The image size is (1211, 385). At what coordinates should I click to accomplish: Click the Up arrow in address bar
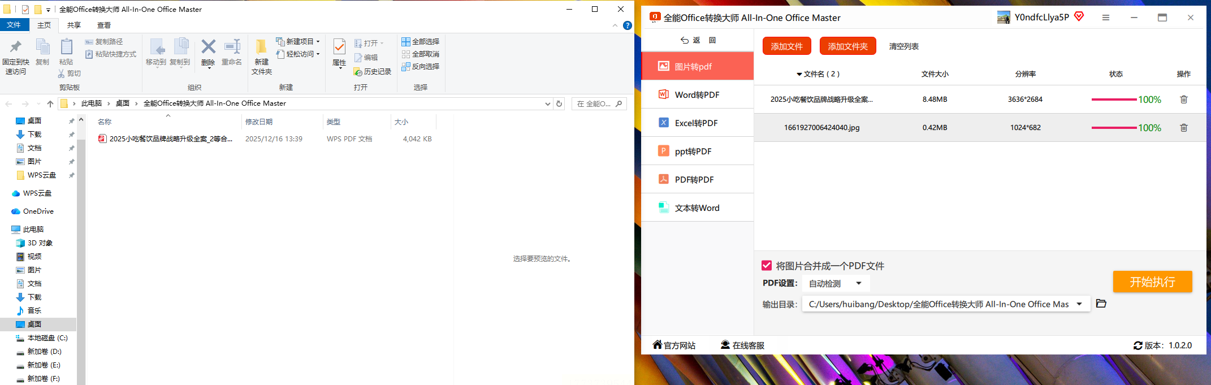(x=50, y=103)
